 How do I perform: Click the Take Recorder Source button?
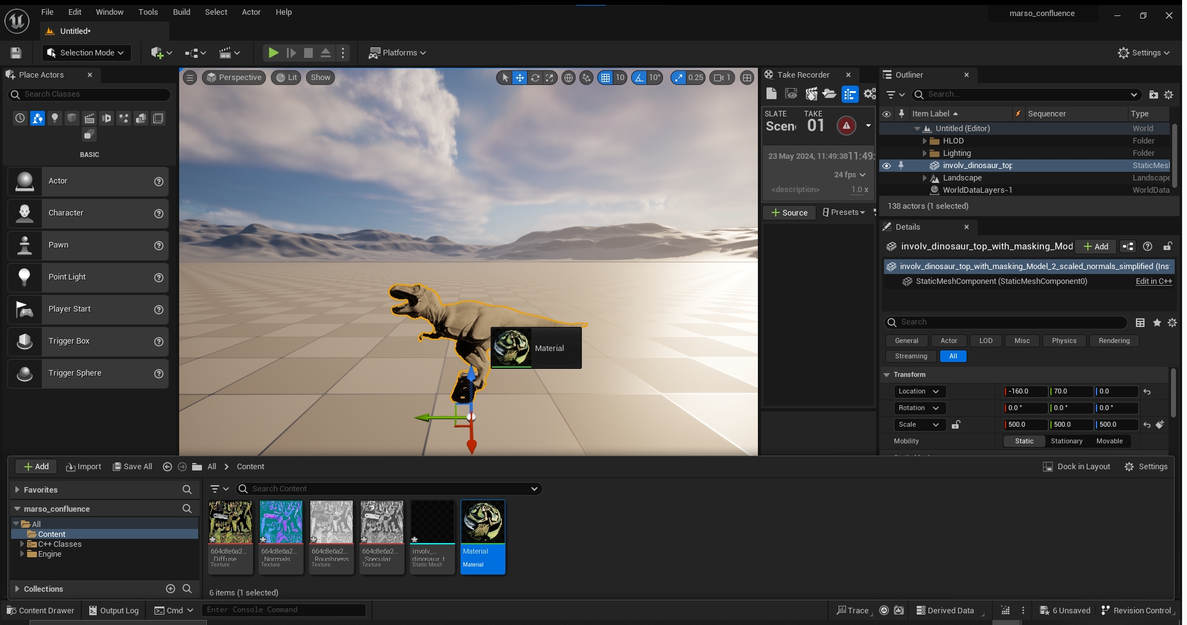[789, 212]
